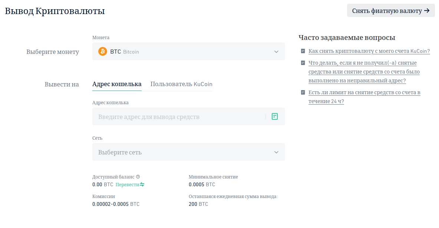Click the help icon beside Доступный баланс
This screenshot has height=228, width=439.
click(x=138, y=177)
